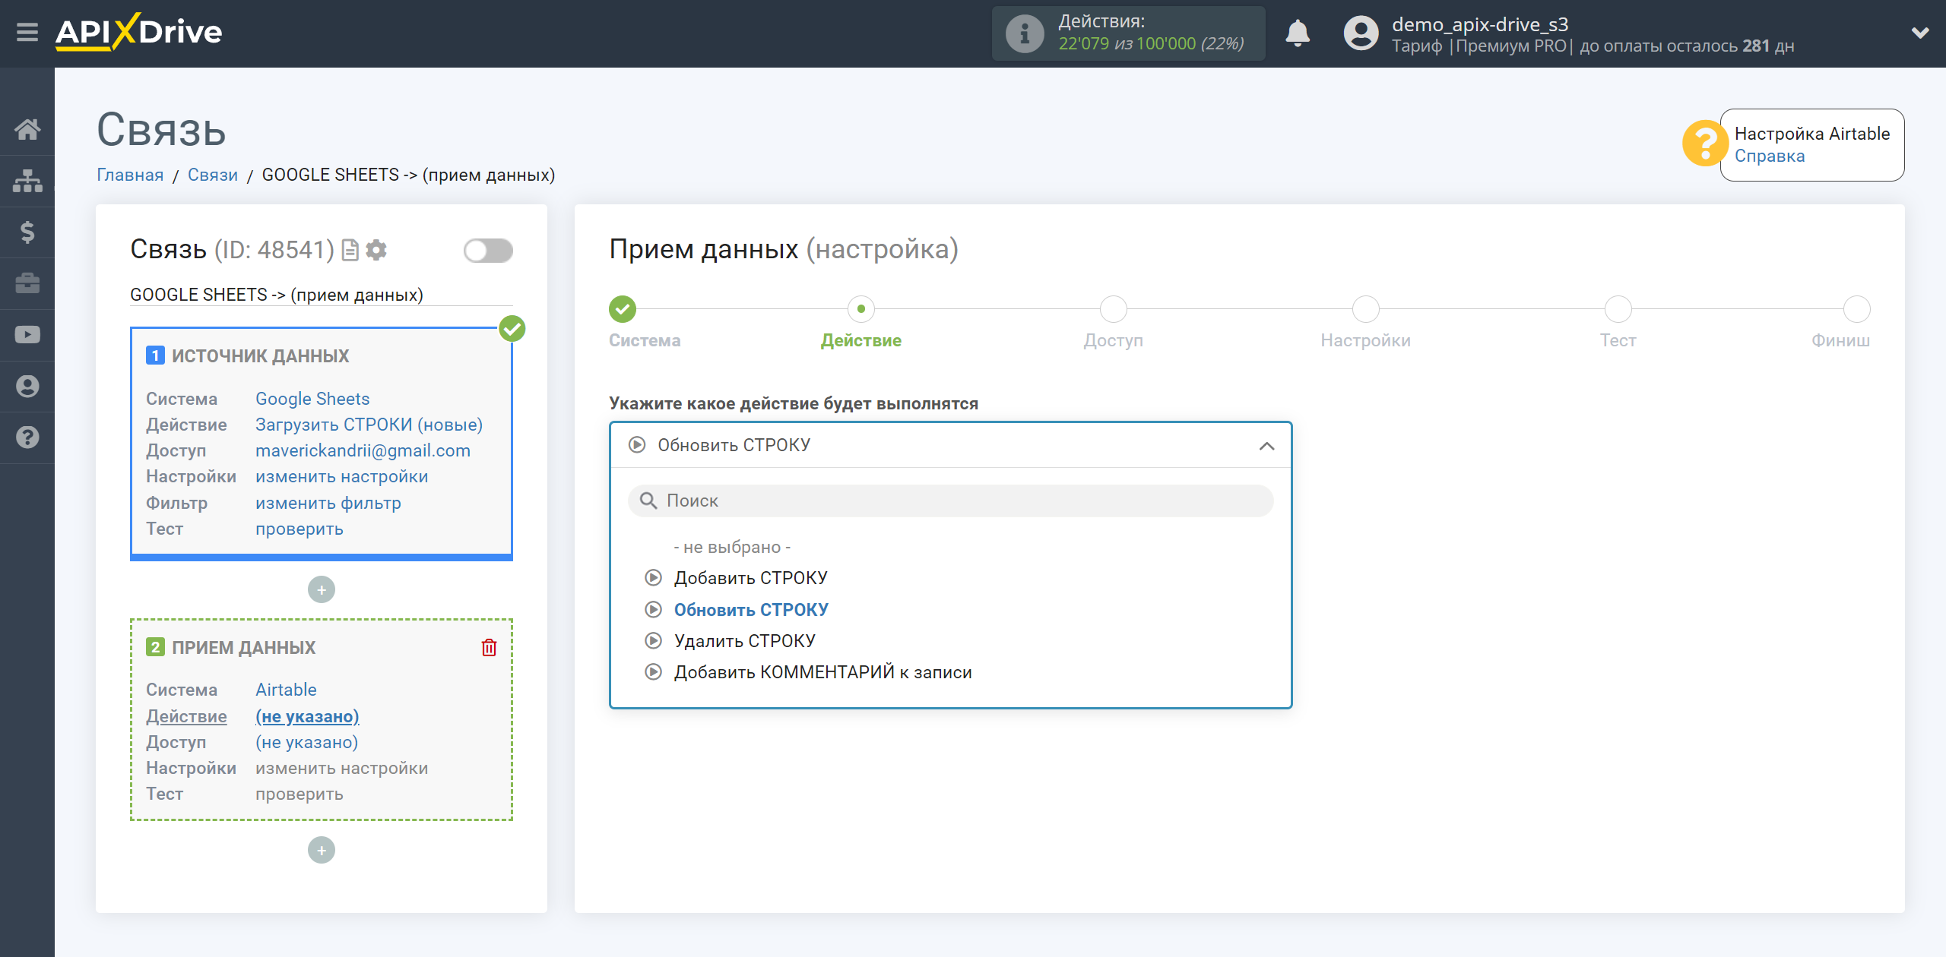Go to Настройки step
This screenshot has height=957, width=1946.
pos(1366,309)
